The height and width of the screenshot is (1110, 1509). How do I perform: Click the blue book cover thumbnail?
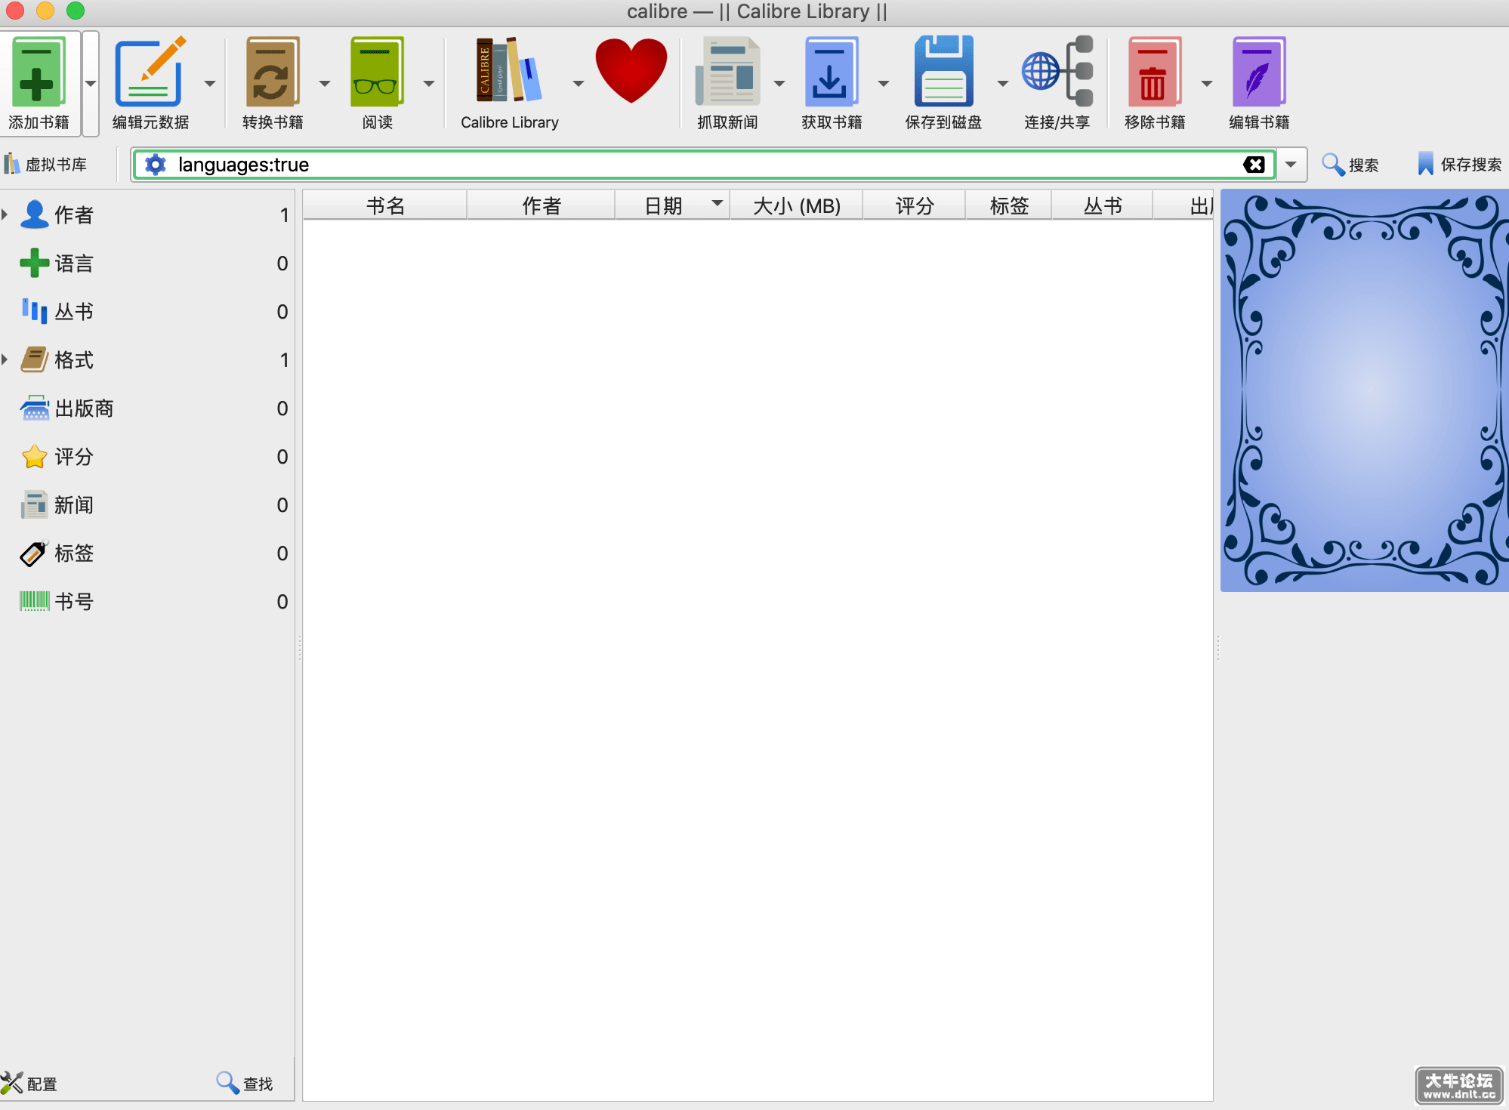tap(1364, 390)
